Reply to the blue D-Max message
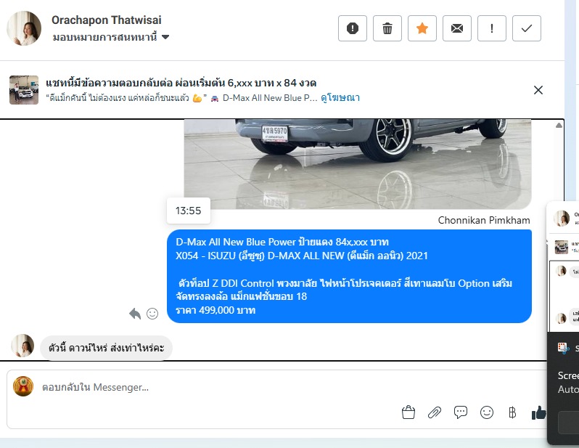The image size is (579, 448). point(135,314)
